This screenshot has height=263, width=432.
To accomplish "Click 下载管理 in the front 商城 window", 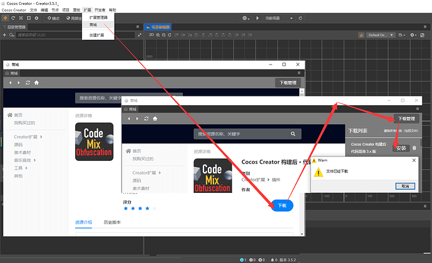I will pos(406,118).
